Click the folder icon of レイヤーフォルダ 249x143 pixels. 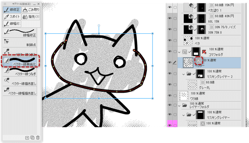185,105
